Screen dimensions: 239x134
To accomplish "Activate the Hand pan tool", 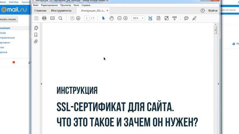I will pyautogui.click(x=111, y=18).
